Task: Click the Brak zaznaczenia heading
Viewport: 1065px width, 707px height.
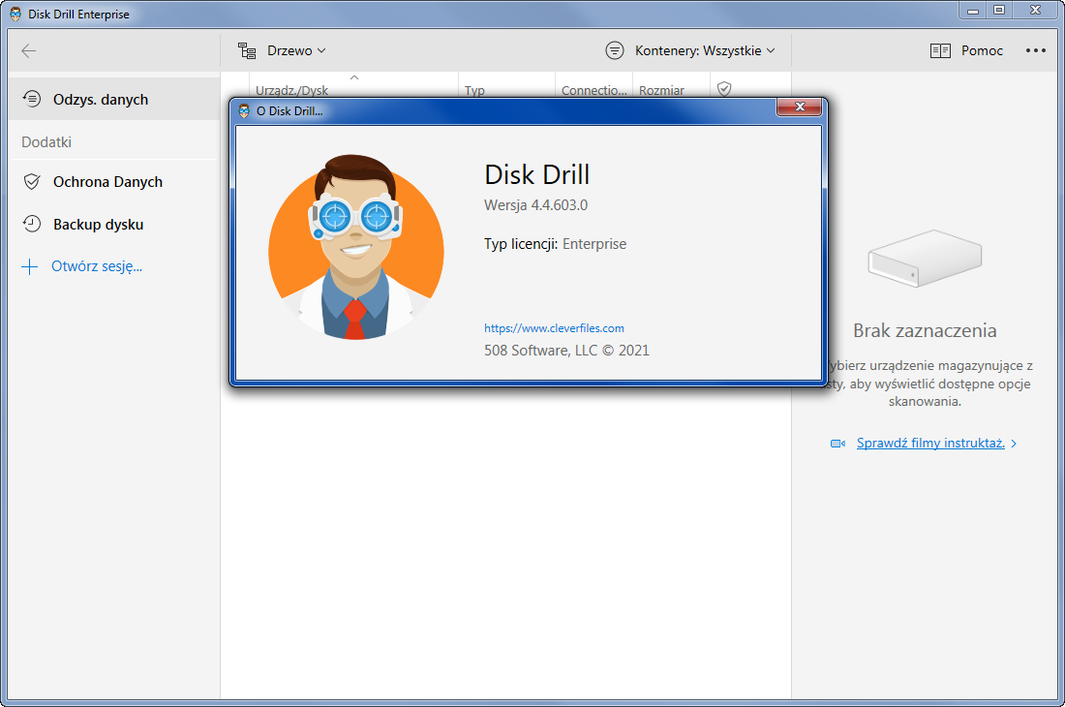Action: click(925, 331)
